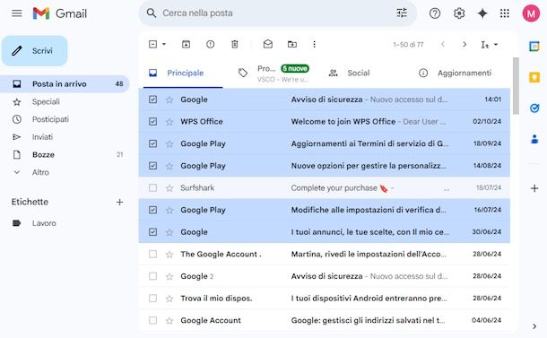
Task: Click the mail list vertical scrollbar
Action: tap(516, 86)
